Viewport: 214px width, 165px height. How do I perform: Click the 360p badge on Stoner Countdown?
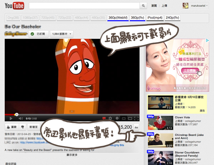151,151
